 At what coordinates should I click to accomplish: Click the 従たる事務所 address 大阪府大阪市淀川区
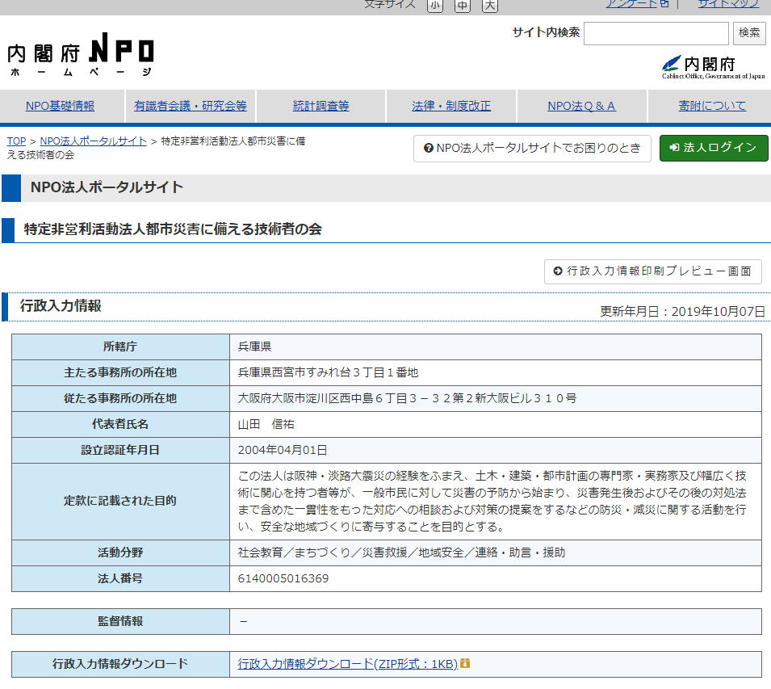[x=407, y=398]
